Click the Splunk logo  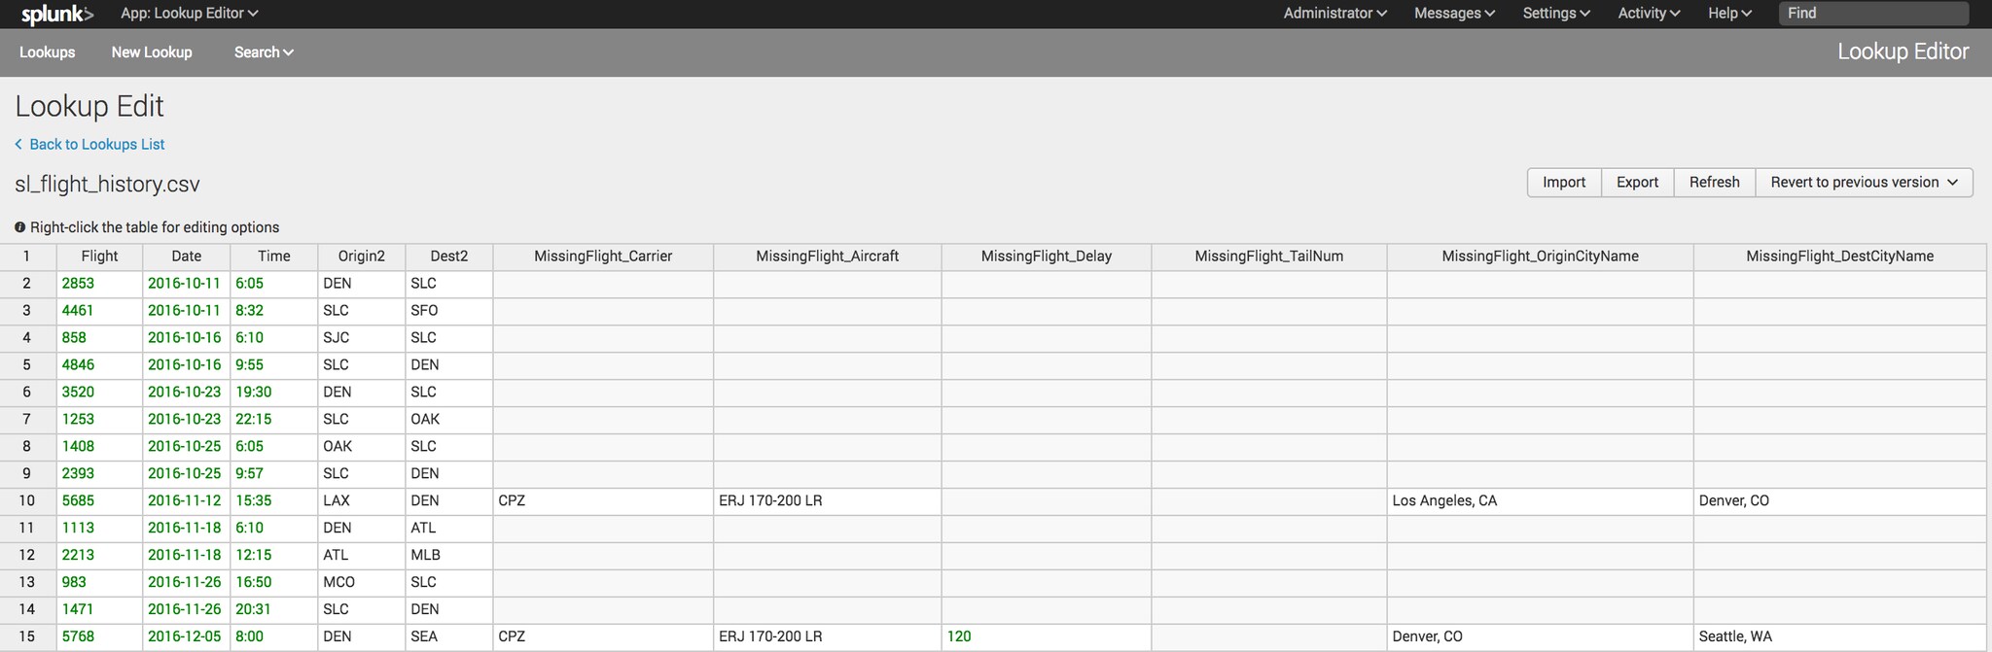tap(57, 14)
